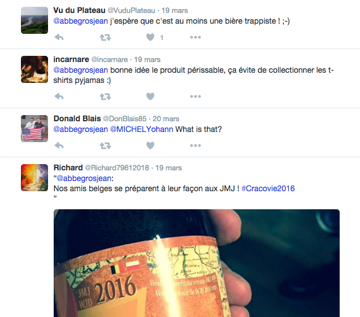Open the #Cracovie2016 hashtag
This screenshot has width=360, height=317.
pyautogui.click(x=268, y=188)
